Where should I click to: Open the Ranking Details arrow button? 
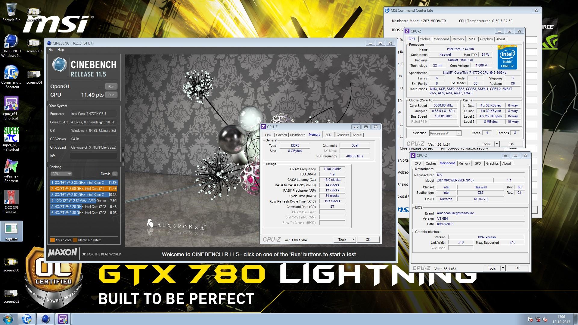[115, 174]
